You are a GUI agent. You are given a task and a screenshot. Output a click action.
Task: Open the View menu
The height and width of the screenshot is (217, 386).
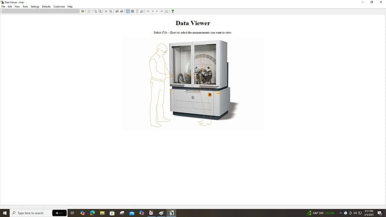(x=17, y=7)
